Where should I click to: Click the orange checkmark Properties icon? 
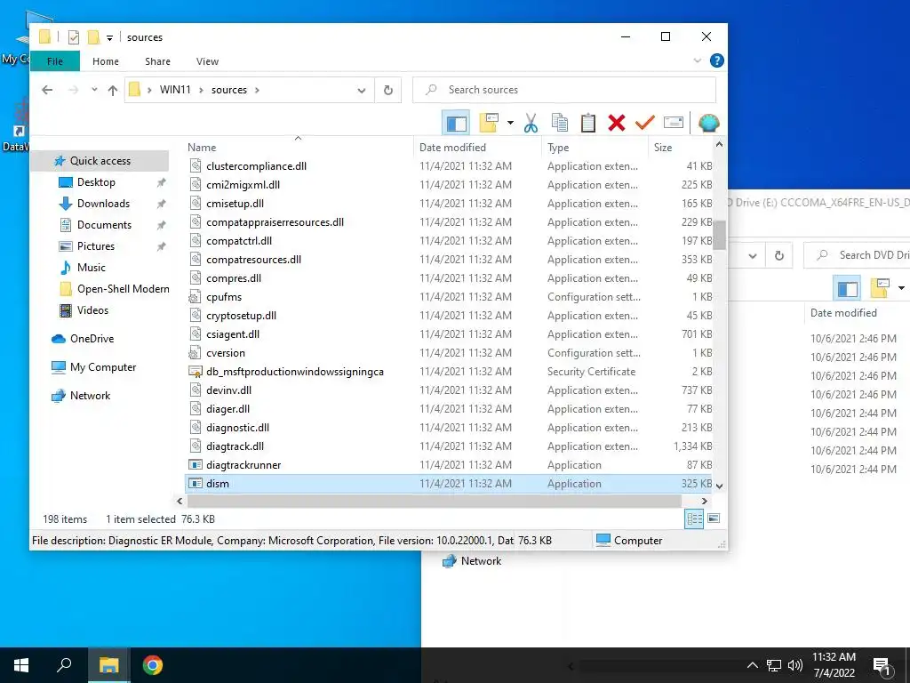coord(644,123)
